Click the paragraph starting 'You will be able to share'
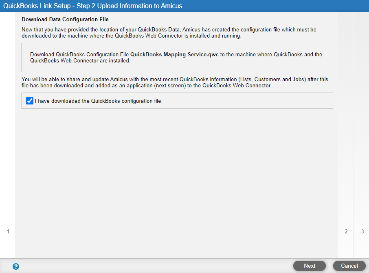 click(175, 82)
